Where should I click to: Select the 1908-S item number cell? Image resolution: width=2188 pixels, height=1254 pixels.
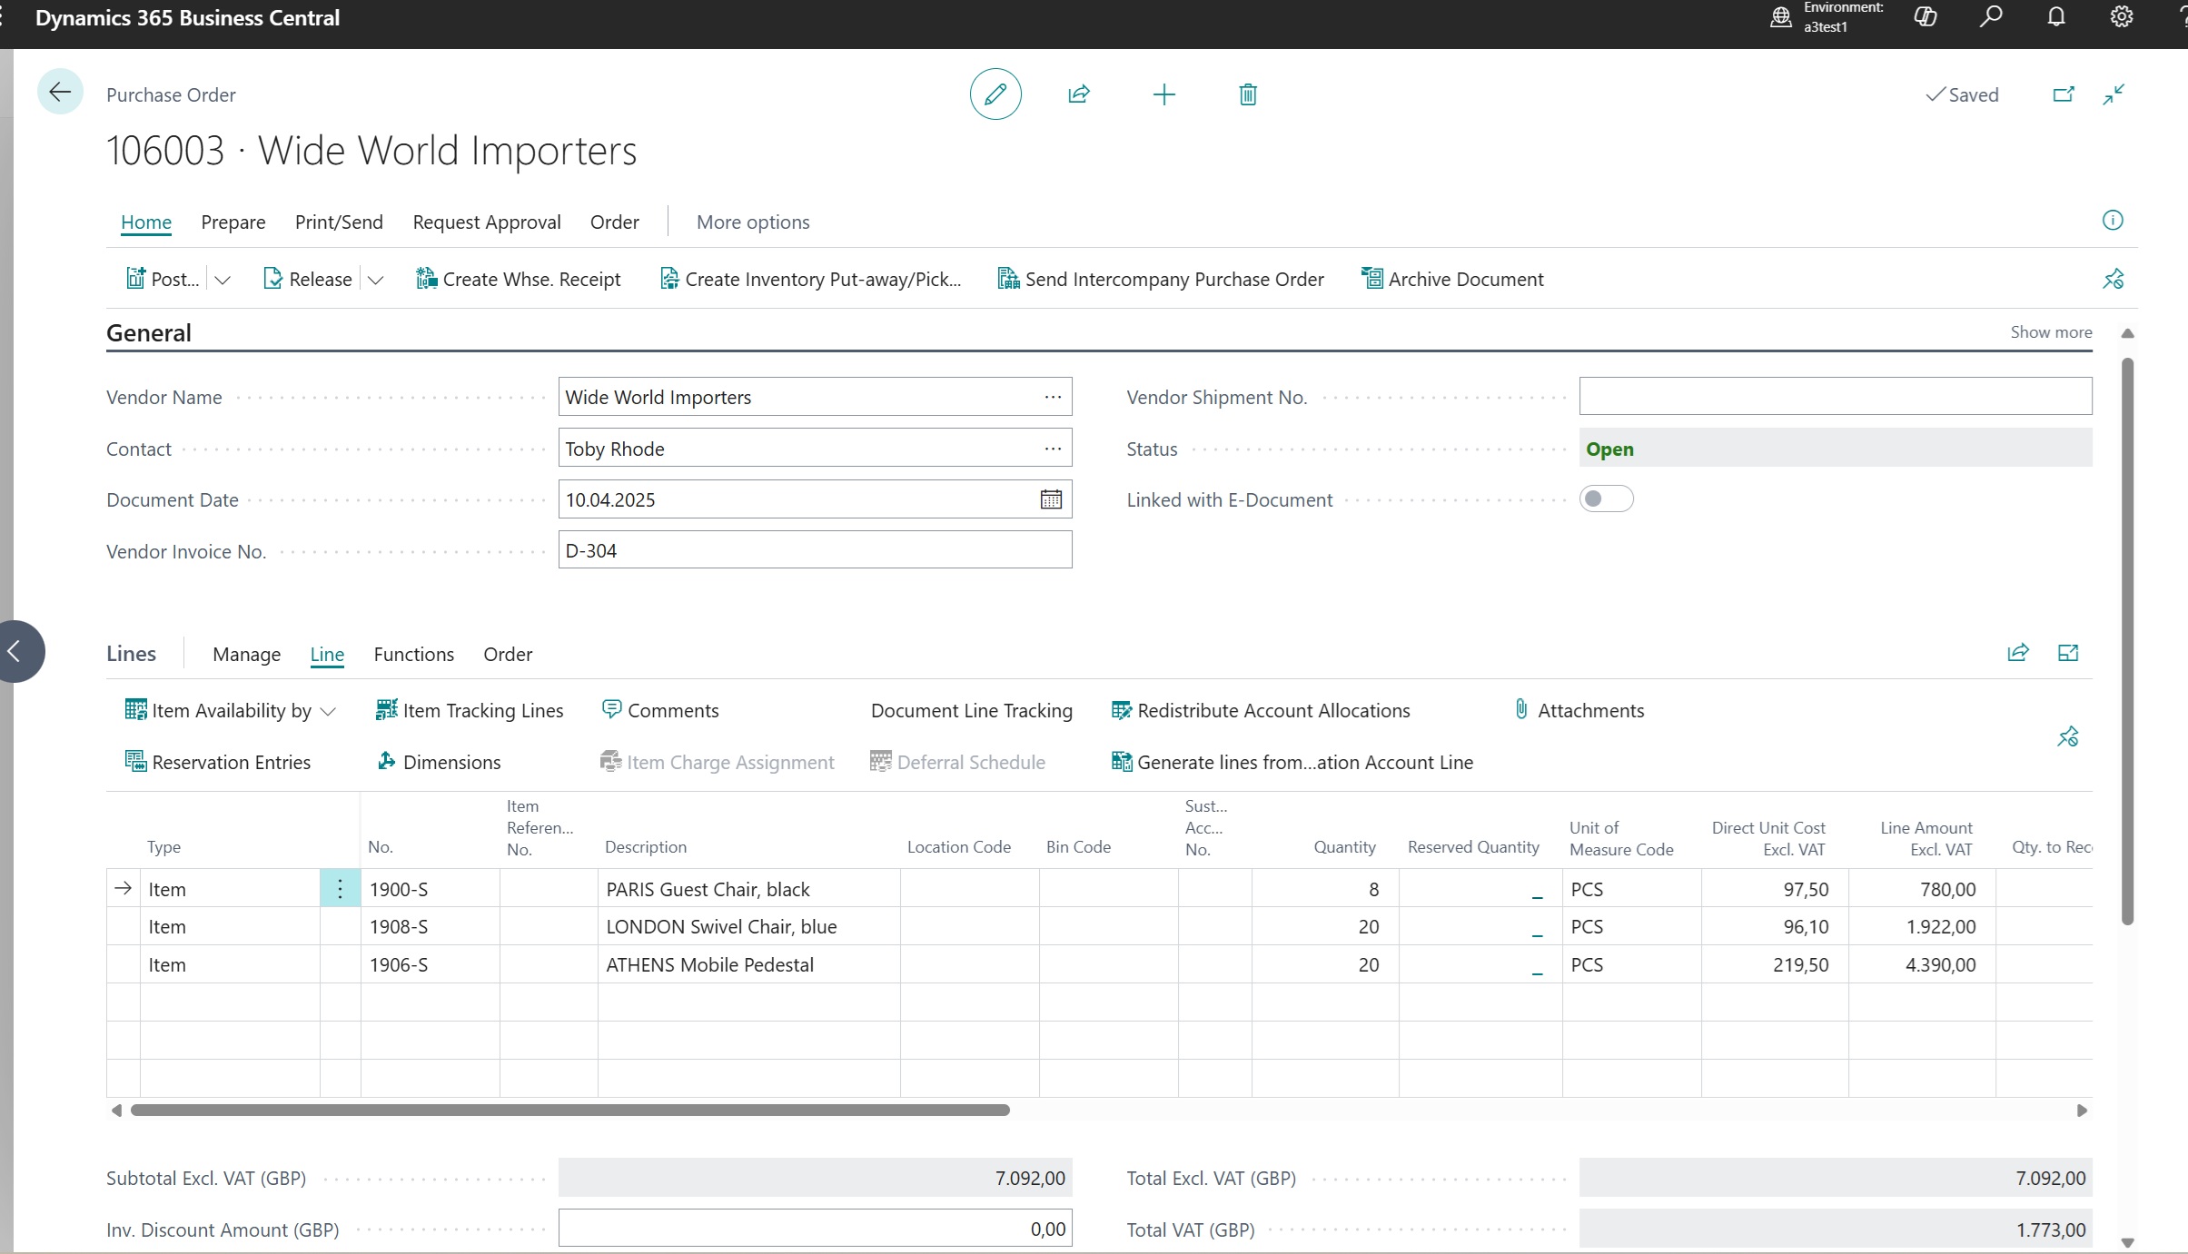pyautogui.click(x=430, y=926)
